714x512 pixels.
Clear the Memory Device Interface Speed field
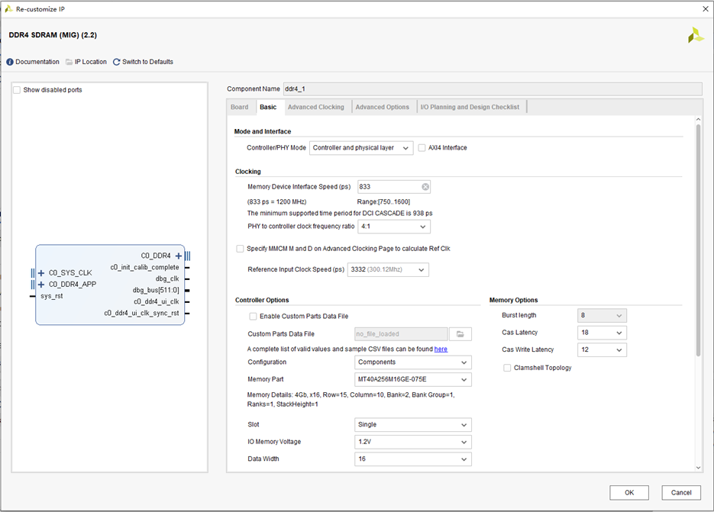click(x=425, y=187)
